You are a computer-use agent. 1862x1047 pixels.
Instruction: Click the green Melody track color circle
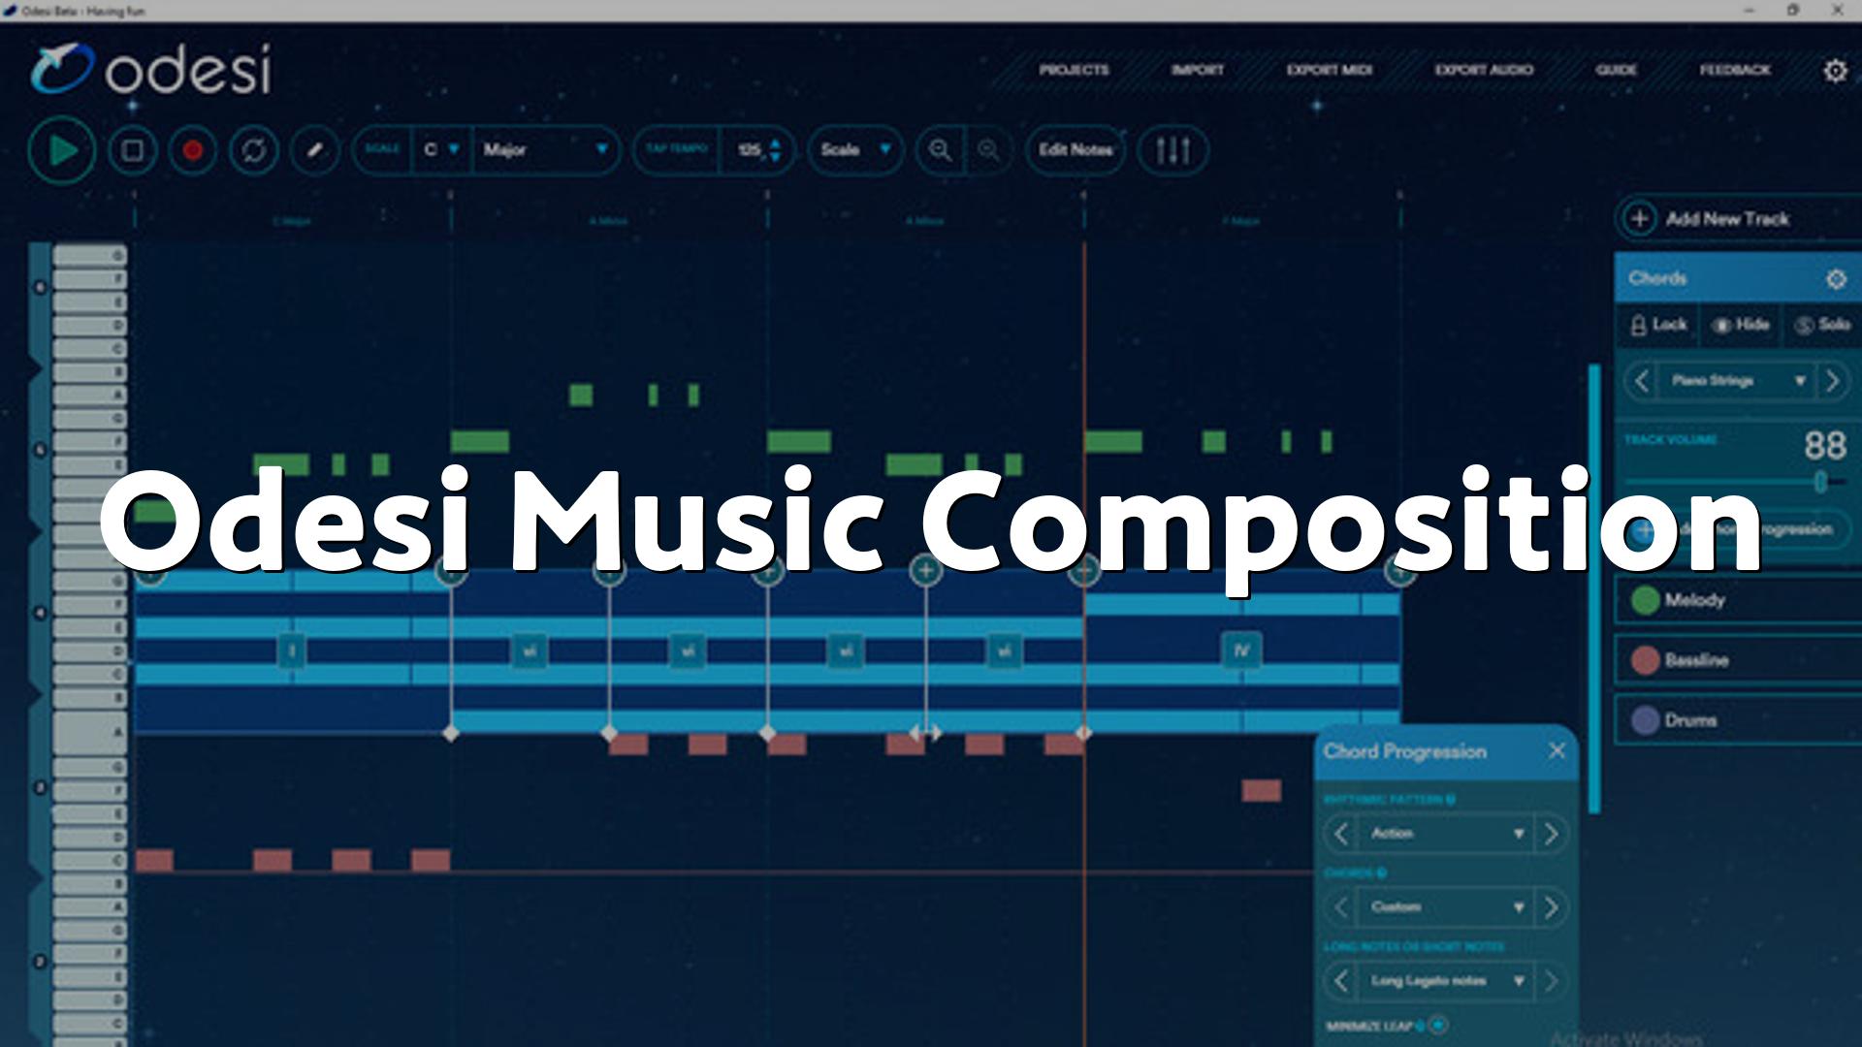click(1645, 600)
